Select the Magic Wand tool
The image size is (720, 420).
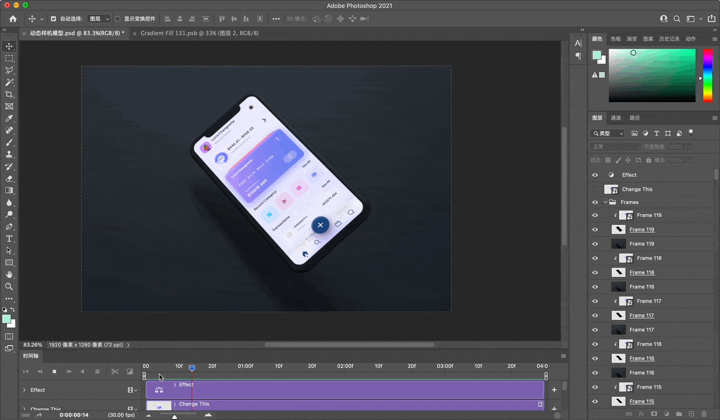coord(9,82)
